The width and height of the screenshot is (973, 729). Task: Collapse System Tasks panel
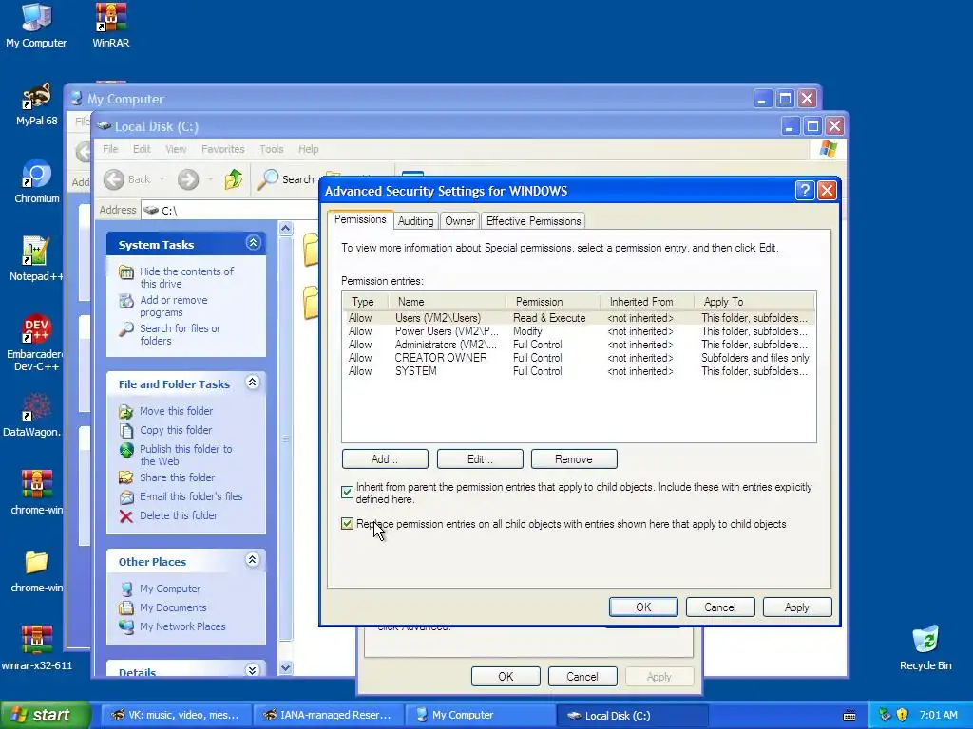[x=253, y=243]
